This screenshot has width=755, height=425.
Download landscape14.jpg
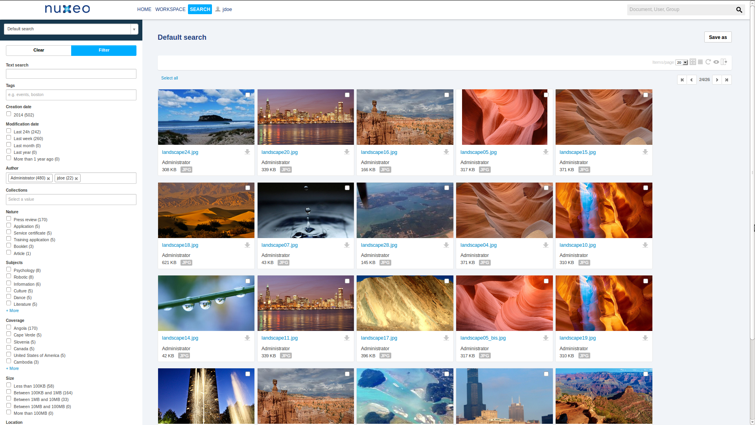tap(247, 338)
